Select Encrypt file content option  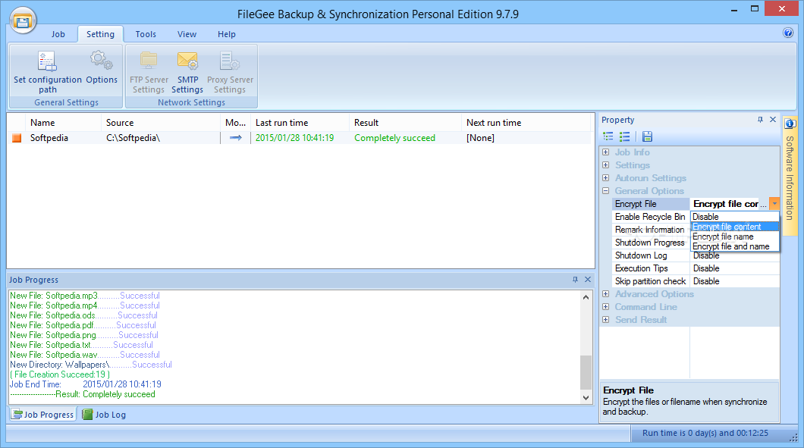click(x=735, y=227)
